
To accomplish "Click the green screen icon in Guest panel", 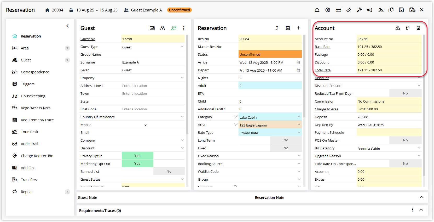I will point(174,28).
